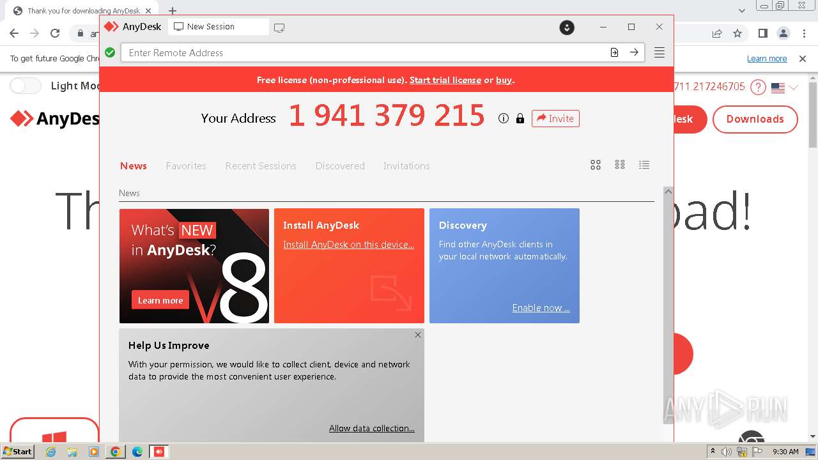Screen dimensions: 818x460
Task: Click the What's New in AnyDesk 8 thumbnail
Action: pos(194,266)
